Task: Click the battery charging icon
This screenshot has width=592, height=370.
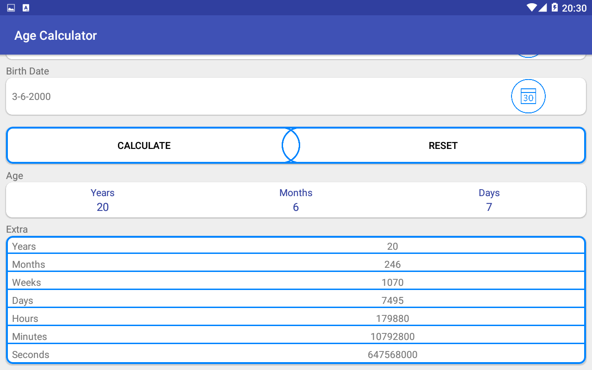Action: tap(555, 7)
